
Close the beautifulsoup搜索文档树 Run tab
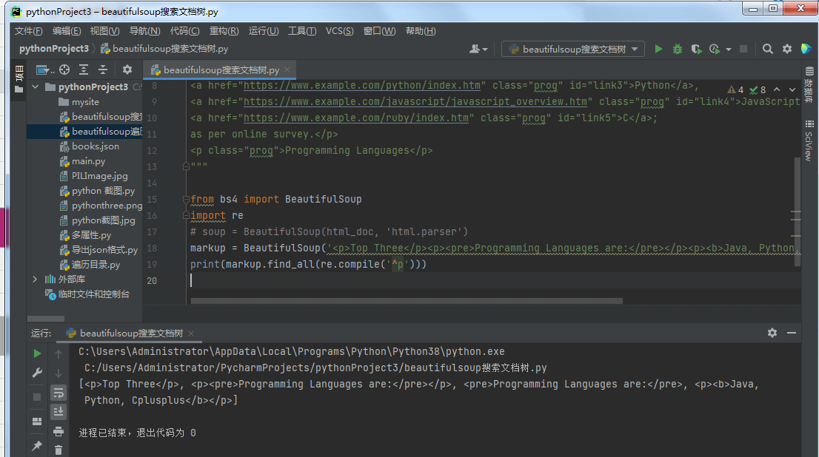[191, 334]
